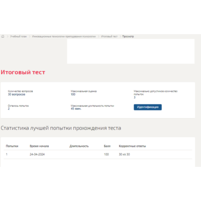Select date cell '24-04-2024'
Screen dimensions: 201x201
pos(37,154)
